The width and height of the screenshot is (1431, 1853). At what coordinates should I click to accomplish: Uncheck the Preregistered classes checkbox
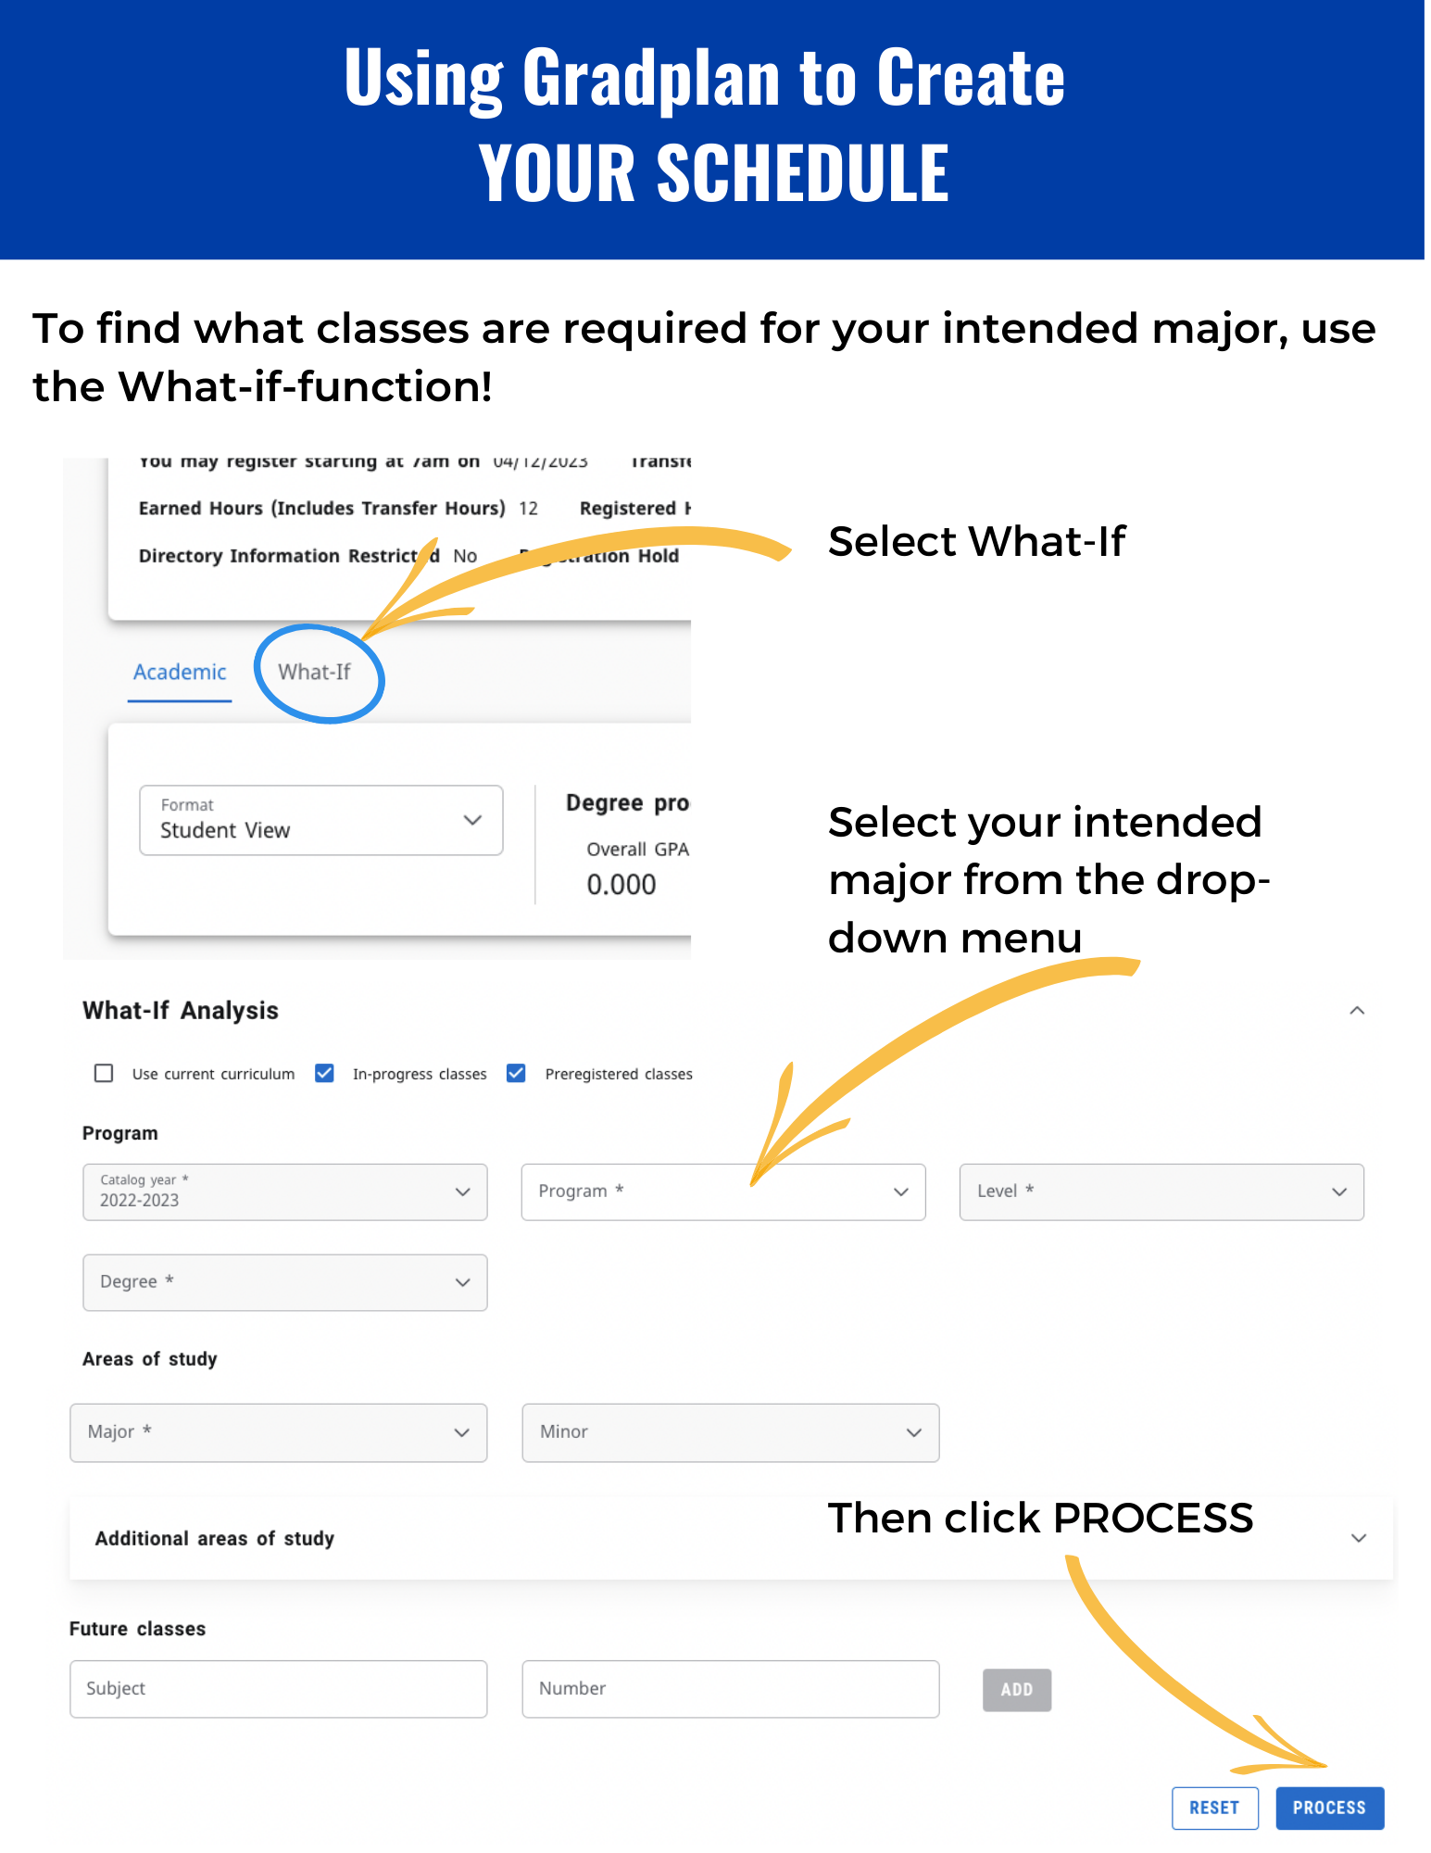click(516, 1073)
